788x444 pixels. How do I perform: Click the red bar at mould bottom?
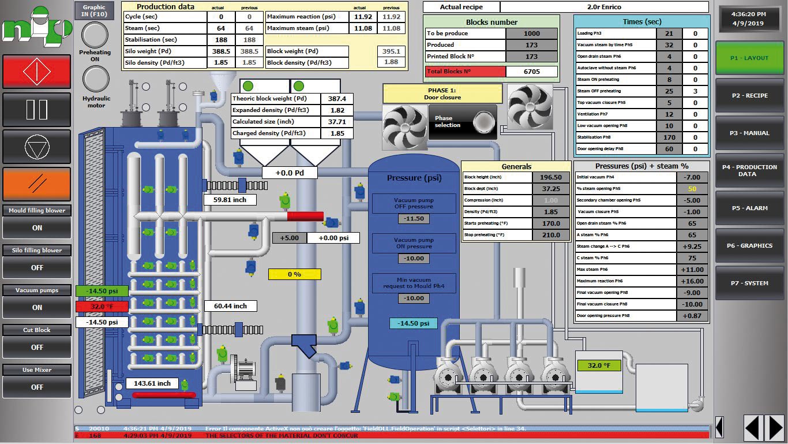tap(164, 395)
